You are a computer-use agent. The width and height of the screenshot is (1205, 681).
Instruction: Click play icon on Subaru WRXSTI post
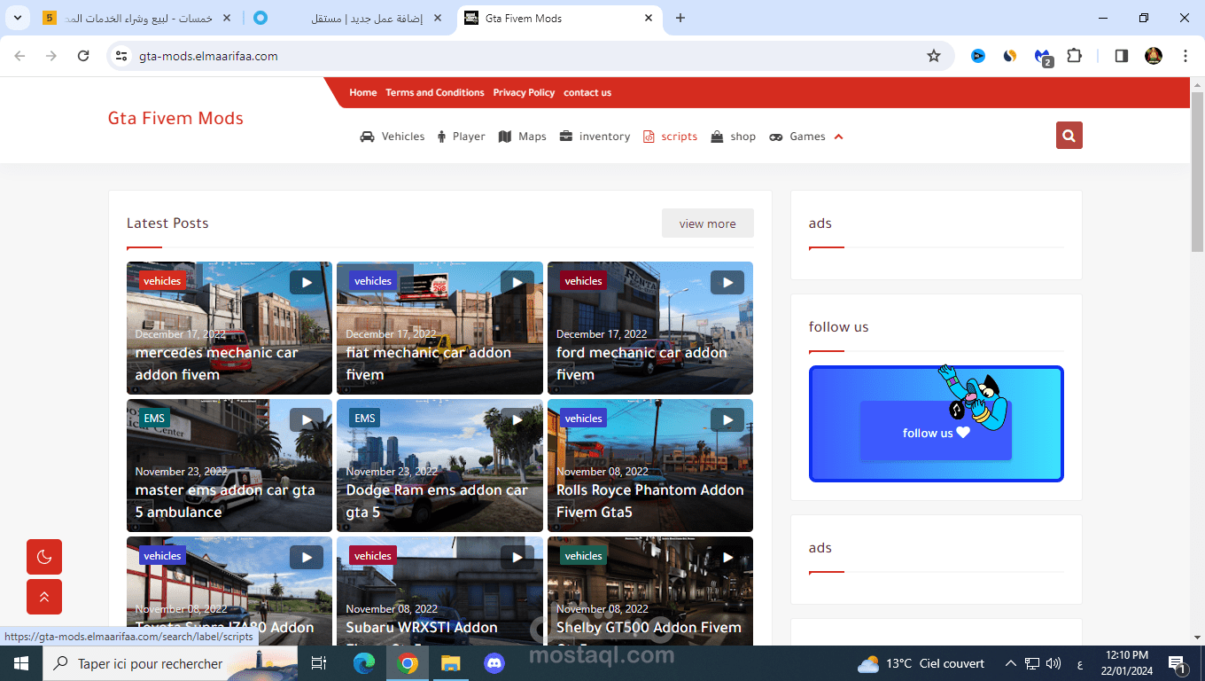point(517,557)
